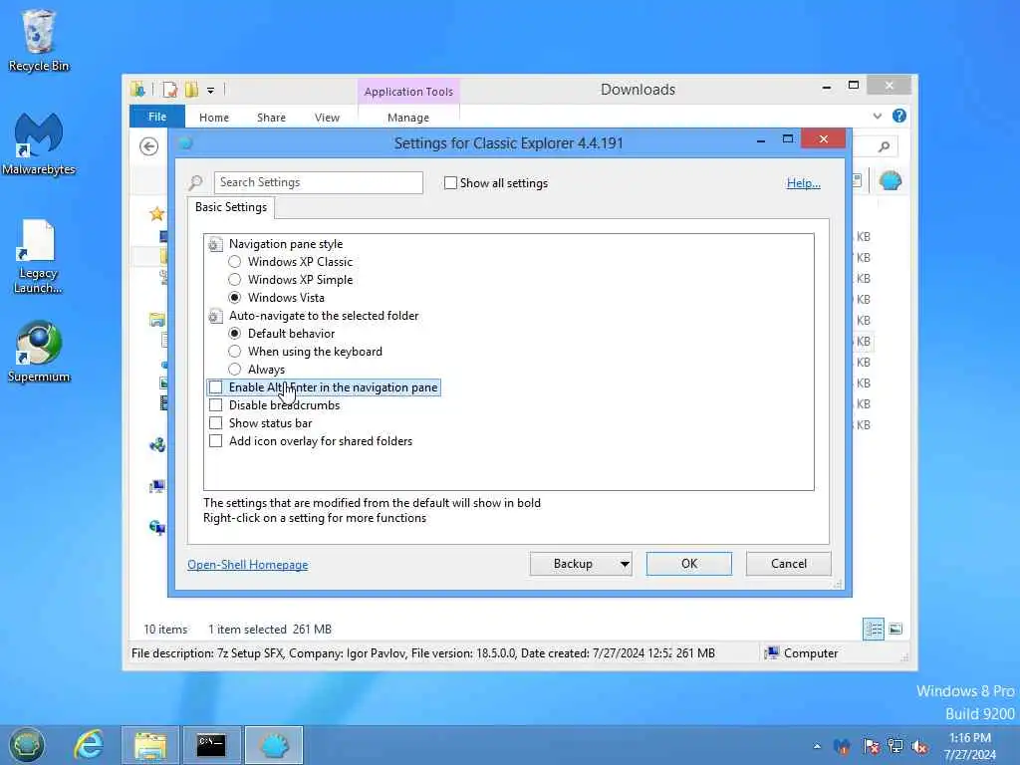
Task: Click search magnifier in Downloads window
Action: (x=884, y=147)
